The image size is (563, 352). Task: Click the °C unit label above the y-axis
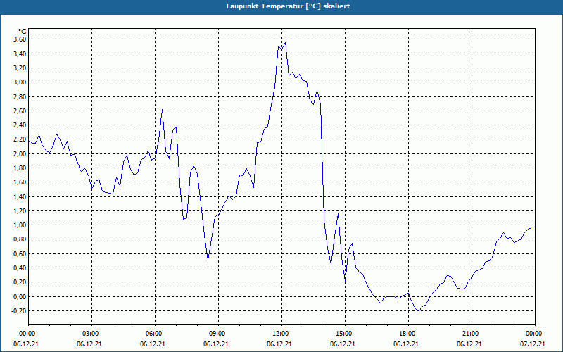click(x=22, y=32)
